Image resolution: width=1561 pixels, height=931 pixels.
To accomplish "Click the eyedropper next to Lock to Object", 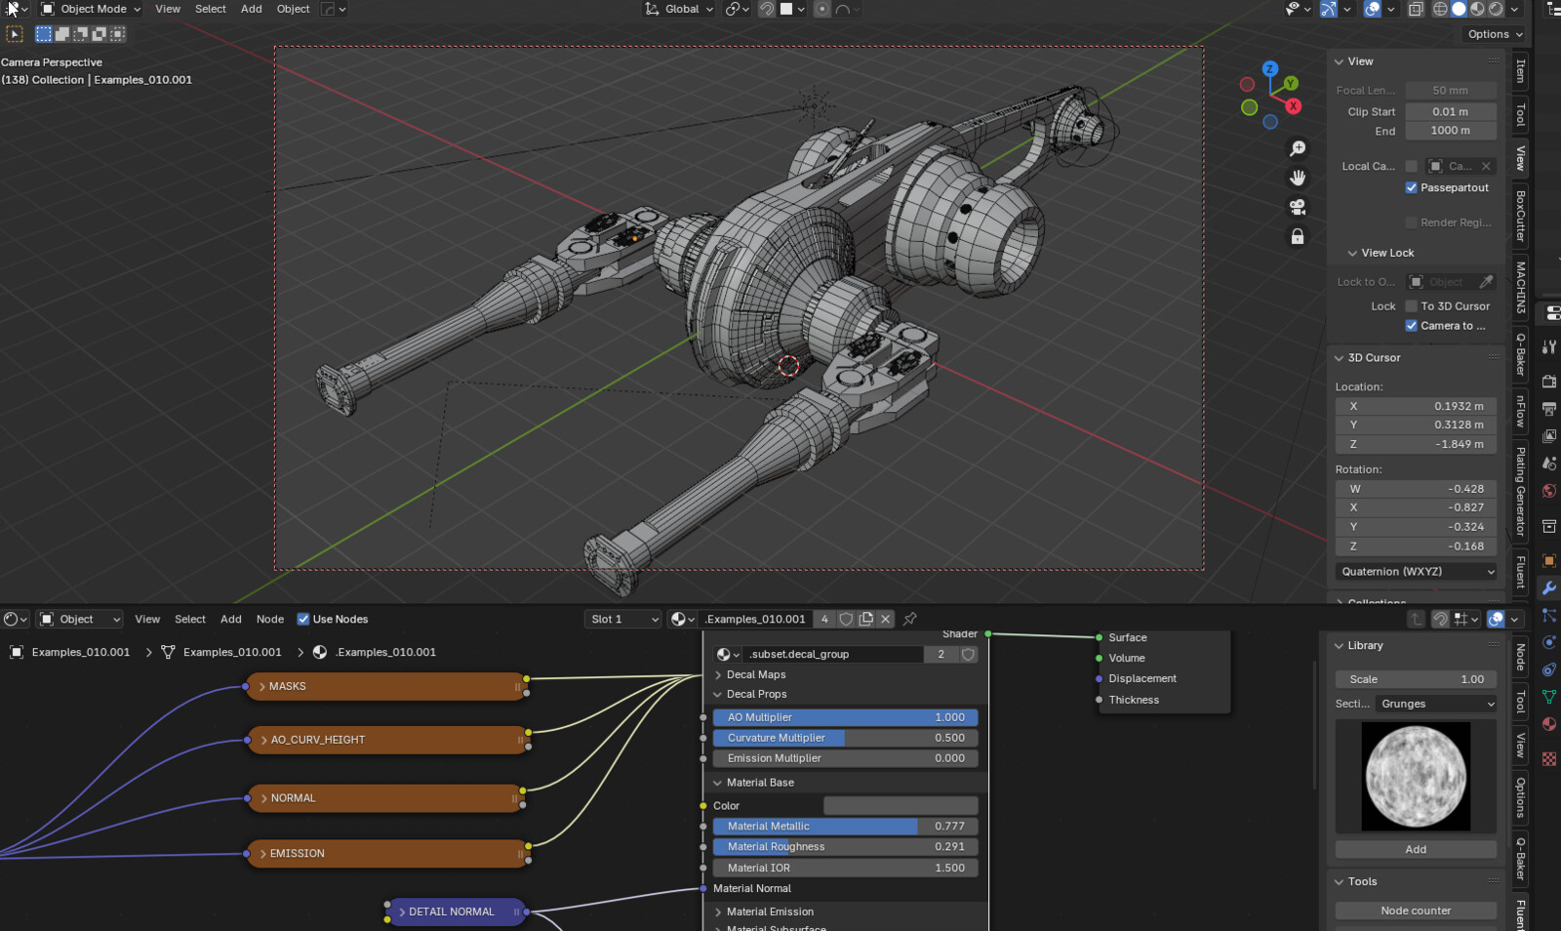I will (x=1486, y=282).
